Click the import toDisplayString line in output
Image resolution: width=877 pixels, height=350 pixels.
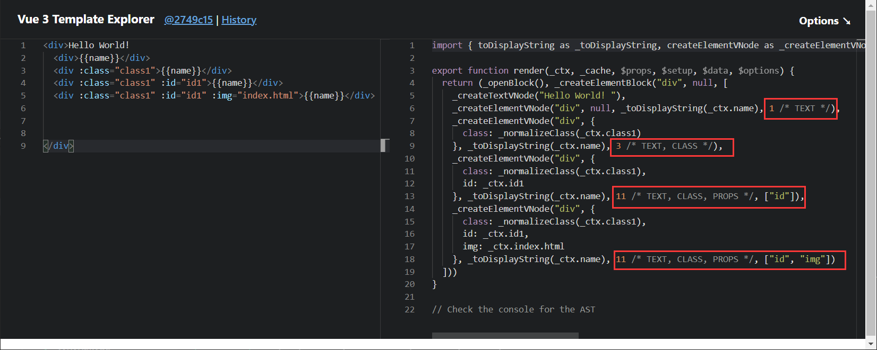tap(649, 45)
